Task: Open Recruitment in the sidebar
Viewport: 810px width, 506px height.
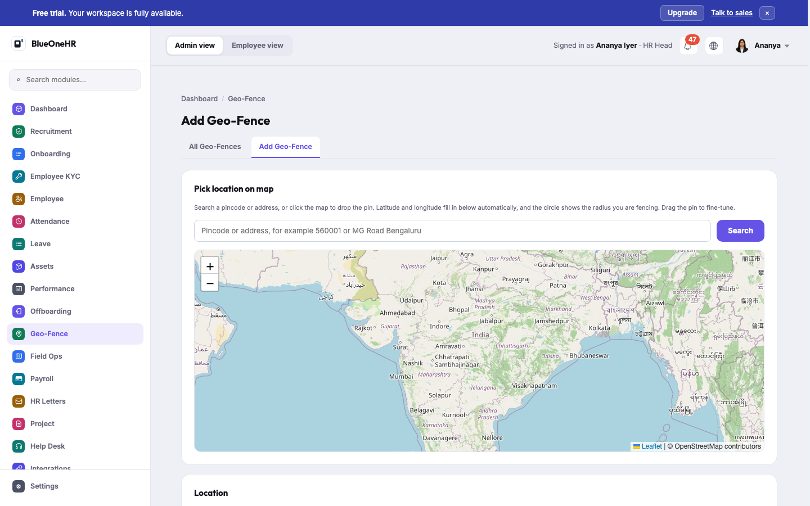Action: (x=75, y=132)
